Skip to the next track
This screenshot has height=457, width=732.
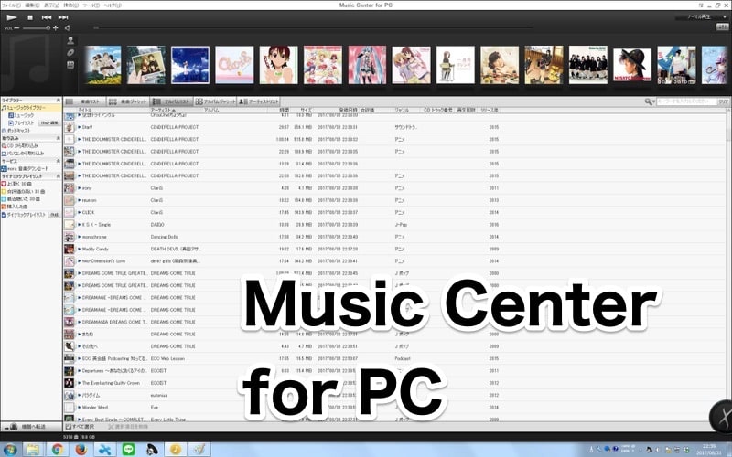[x=63, y=16]
